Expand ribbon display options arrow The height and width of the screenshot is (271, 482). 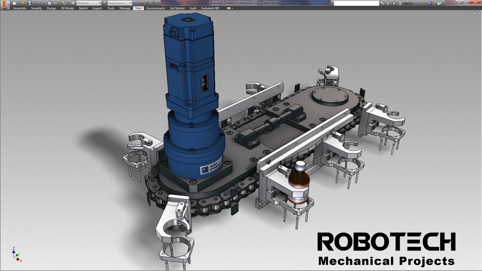232,8
